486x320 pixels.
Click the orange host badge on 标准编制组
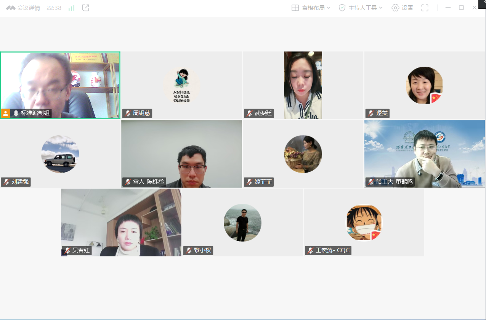pos(6,113)
